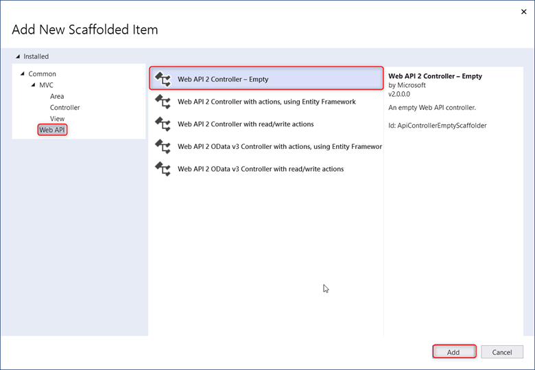The width and height of the screenshot is (535, 370).
Task: Choose OData v3 Controller using Entity Framework
Action: 266,146
